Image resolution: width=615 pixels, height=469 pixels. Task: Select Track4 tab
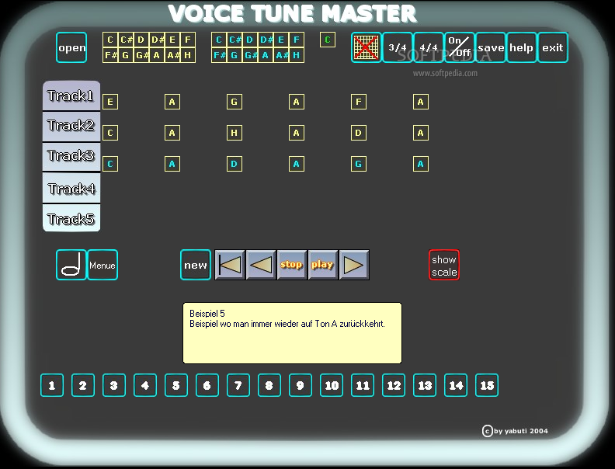pyautogui.click(x=71, y=188)
